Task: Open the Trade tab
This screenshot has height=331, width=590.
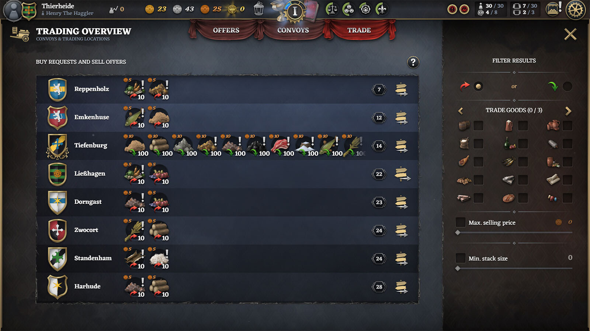Action: pos(359,30)
